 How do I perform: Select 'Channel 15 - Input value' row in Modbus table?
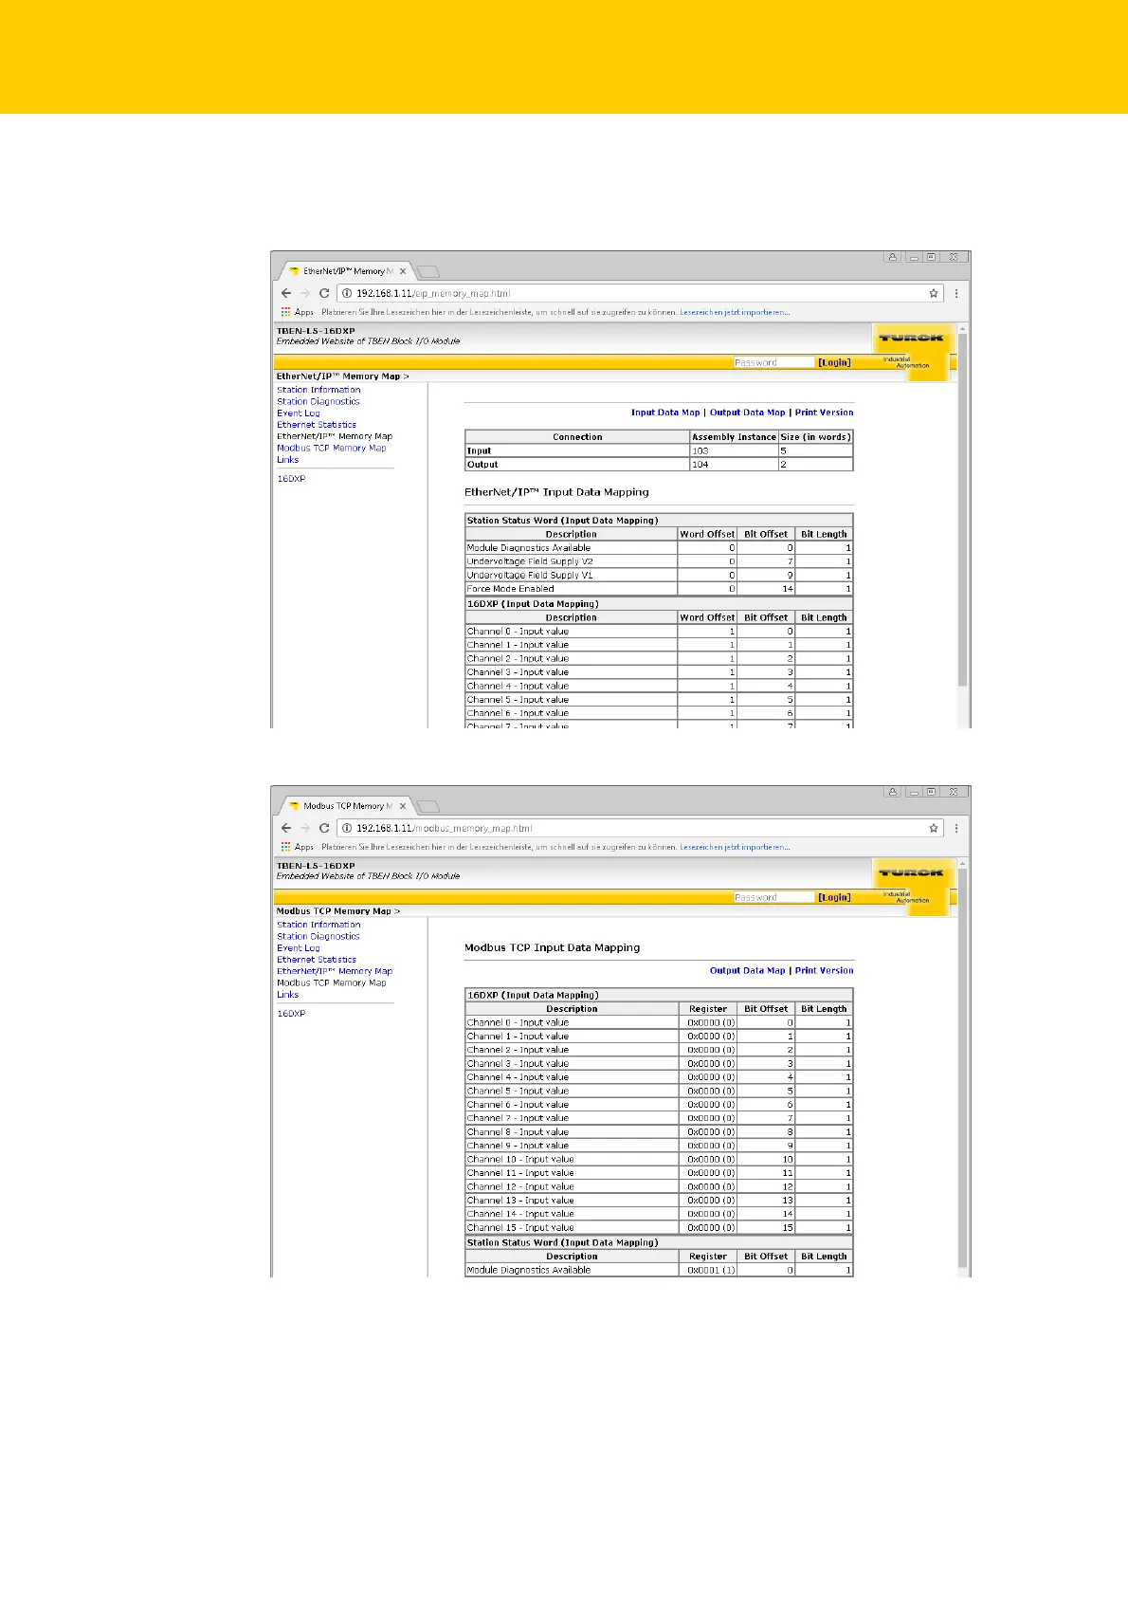point(659,1228)
